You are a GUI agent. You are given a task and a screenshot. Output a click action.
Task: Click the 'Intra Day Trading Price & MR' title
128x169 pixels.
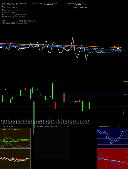point(47,126)
